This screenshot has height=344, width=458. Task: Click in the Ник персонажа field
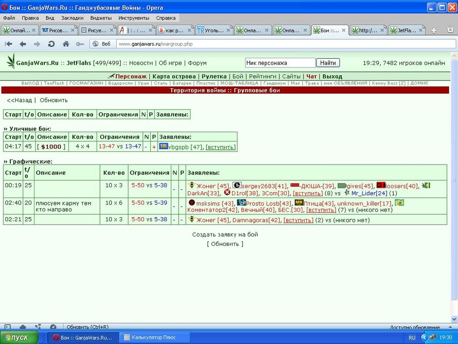coord(280,63)
